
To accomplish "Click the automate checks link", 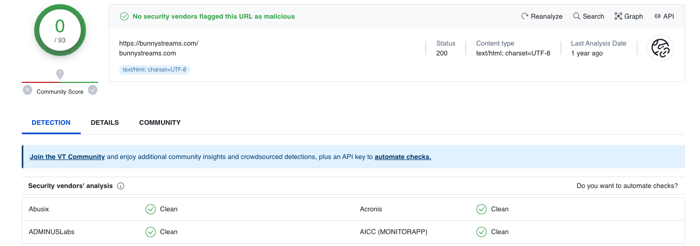I will [403, 157].
